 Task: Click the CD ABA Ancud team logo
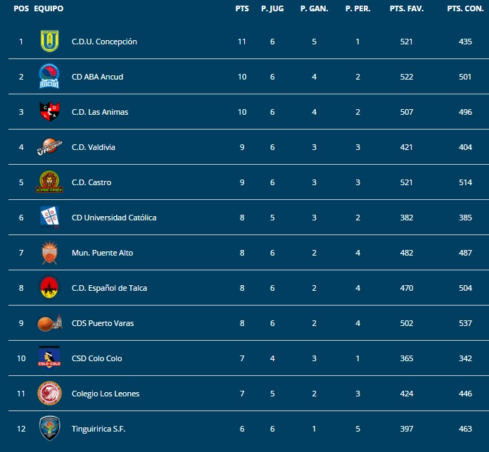pyautogui.click(x=49, y=76)
